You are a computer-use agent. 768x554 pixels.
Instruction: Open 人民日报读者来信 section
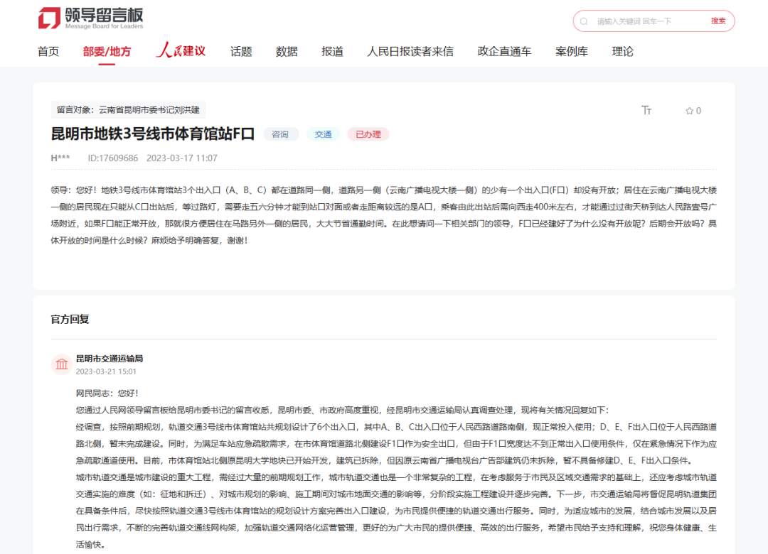(x=410, y=51)
